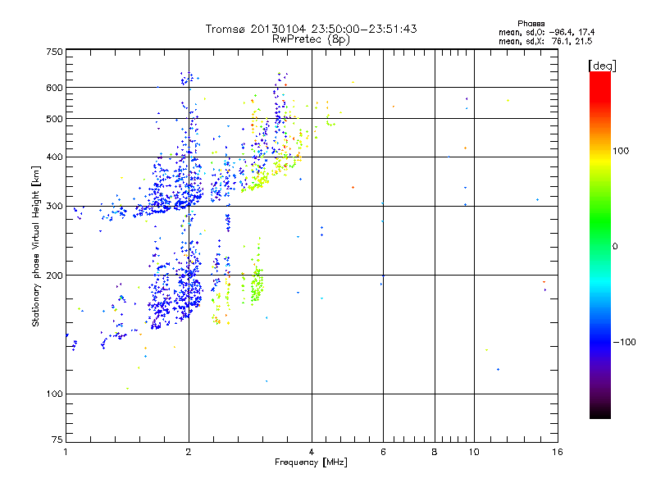Screen dimensions: 656x492
Task: Click the colorbar tick label '0'
Action: (x=615, y=247)
